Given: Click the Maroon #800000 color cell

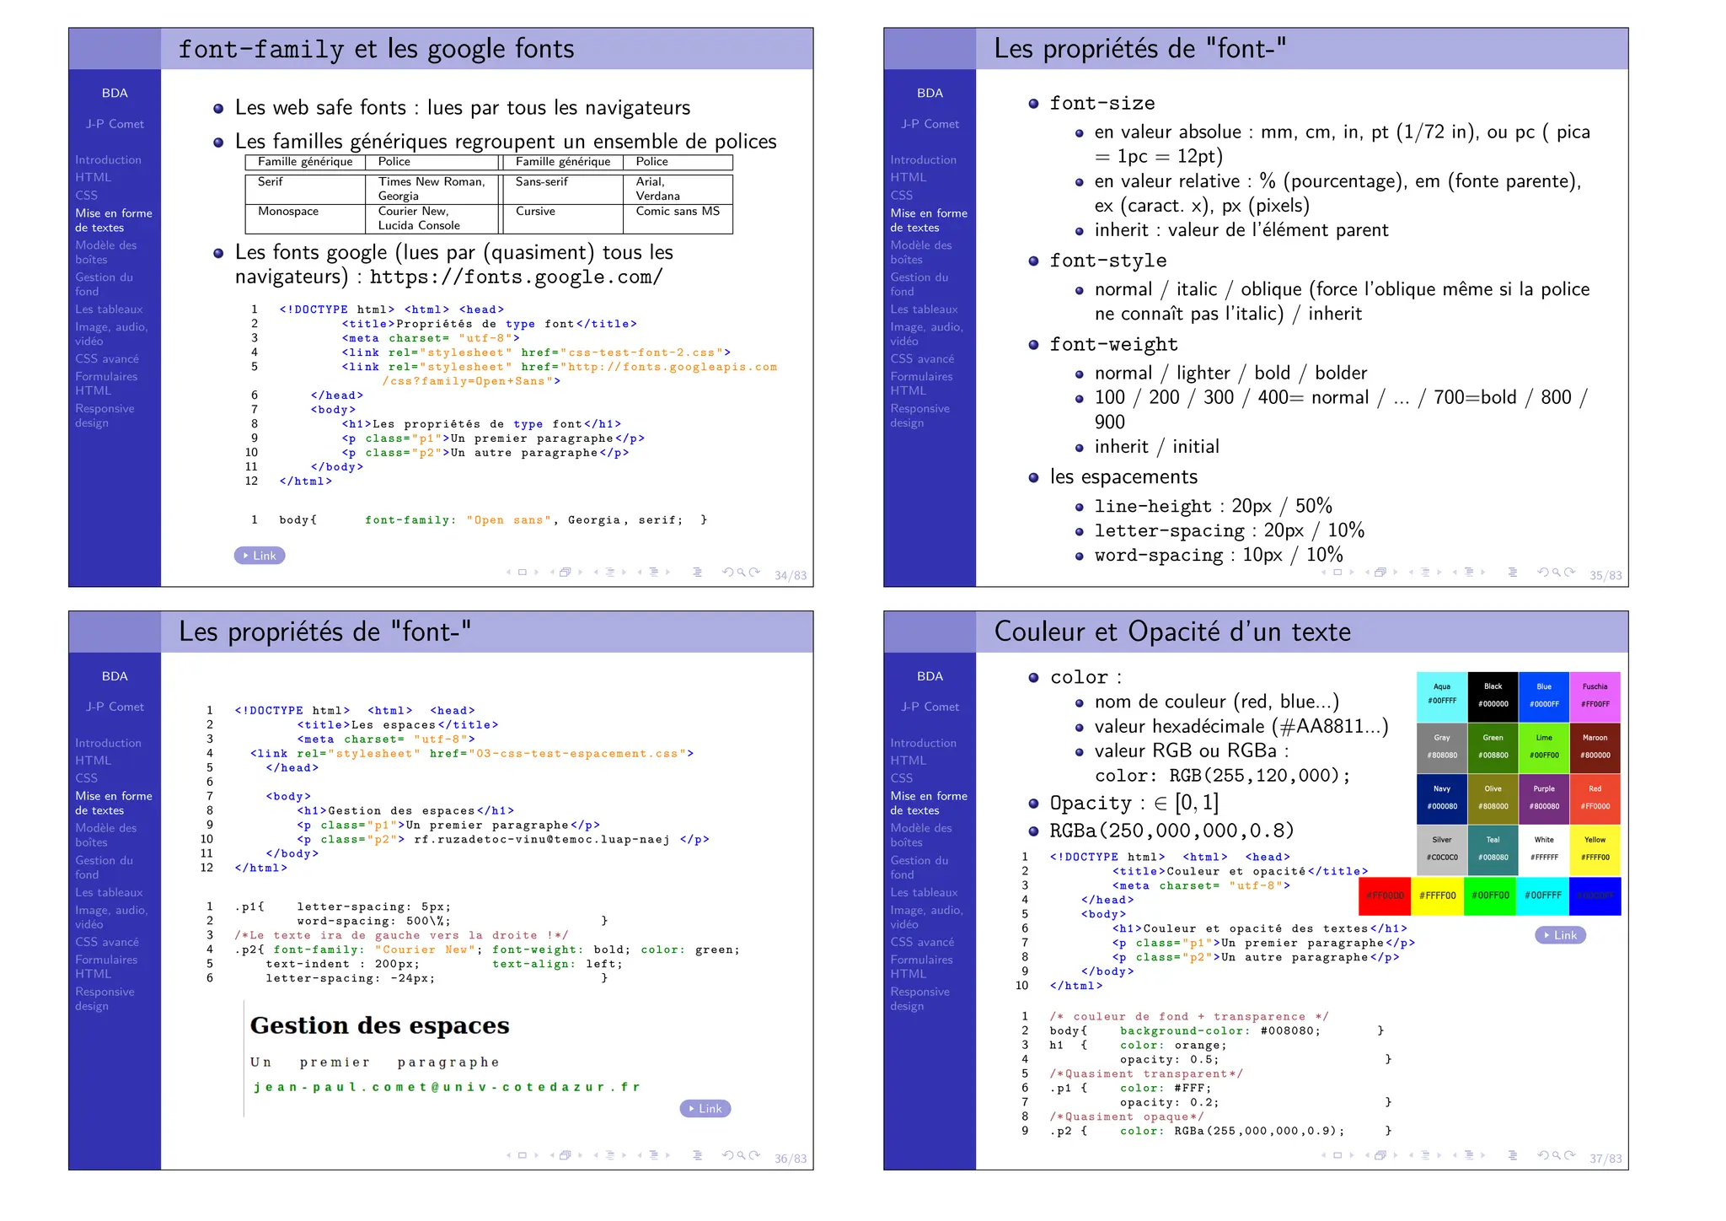Looking at the screenshot, I should point(1595,747).
